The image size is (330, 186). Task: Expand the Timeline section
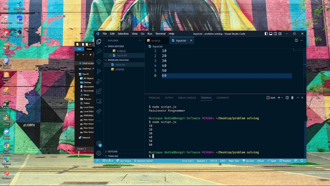[x=124, y=156]
